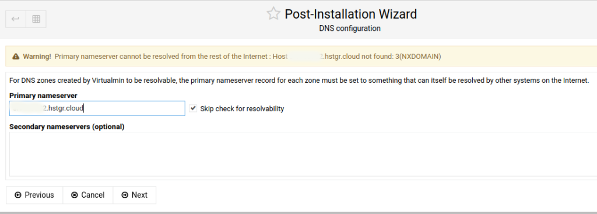The height and width of the screenshot is (214, 597).
Task: Click the NXDOMAIN warning message text
Action: pos(248,57)
